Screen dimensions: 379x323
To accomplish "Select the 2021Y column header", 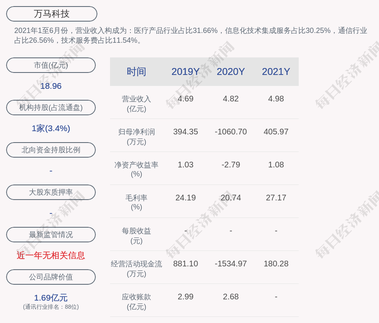I will coord(276,72).
